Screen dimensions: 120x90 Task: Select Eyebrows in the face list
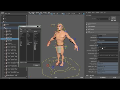click(29, 38)
